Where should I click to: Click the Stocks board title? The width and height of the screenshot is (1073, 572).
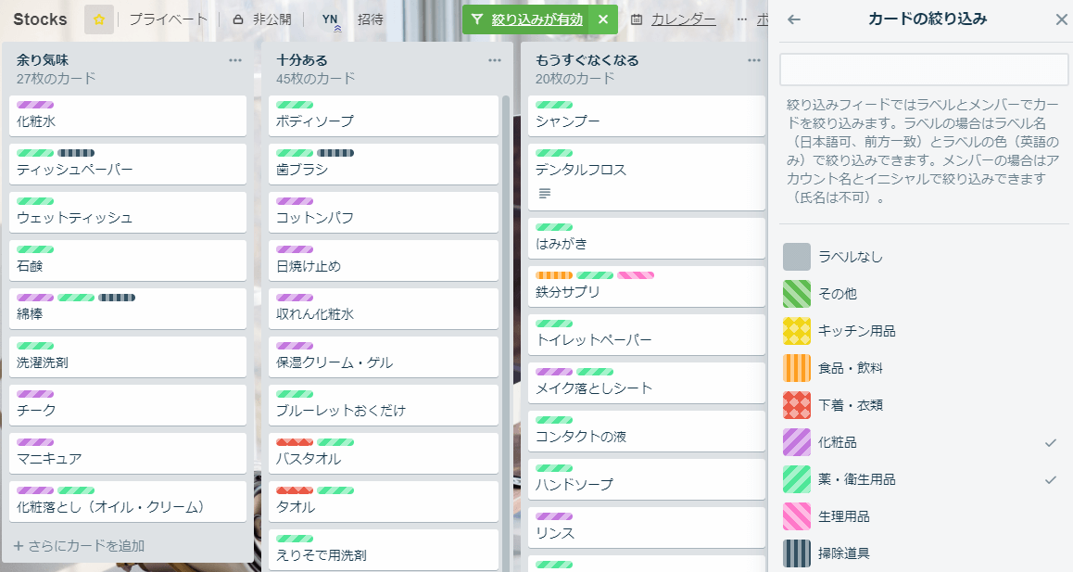(x=41, y=19)
